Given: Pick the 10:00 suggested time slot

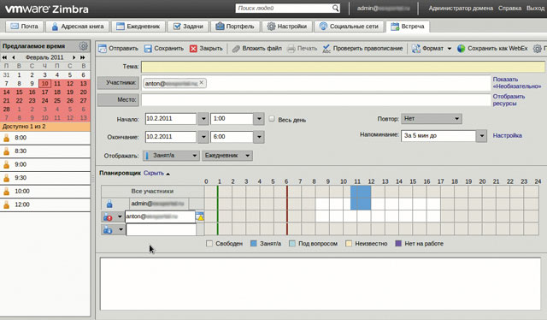Looking at the screenshot, I should tap(45, 192).
